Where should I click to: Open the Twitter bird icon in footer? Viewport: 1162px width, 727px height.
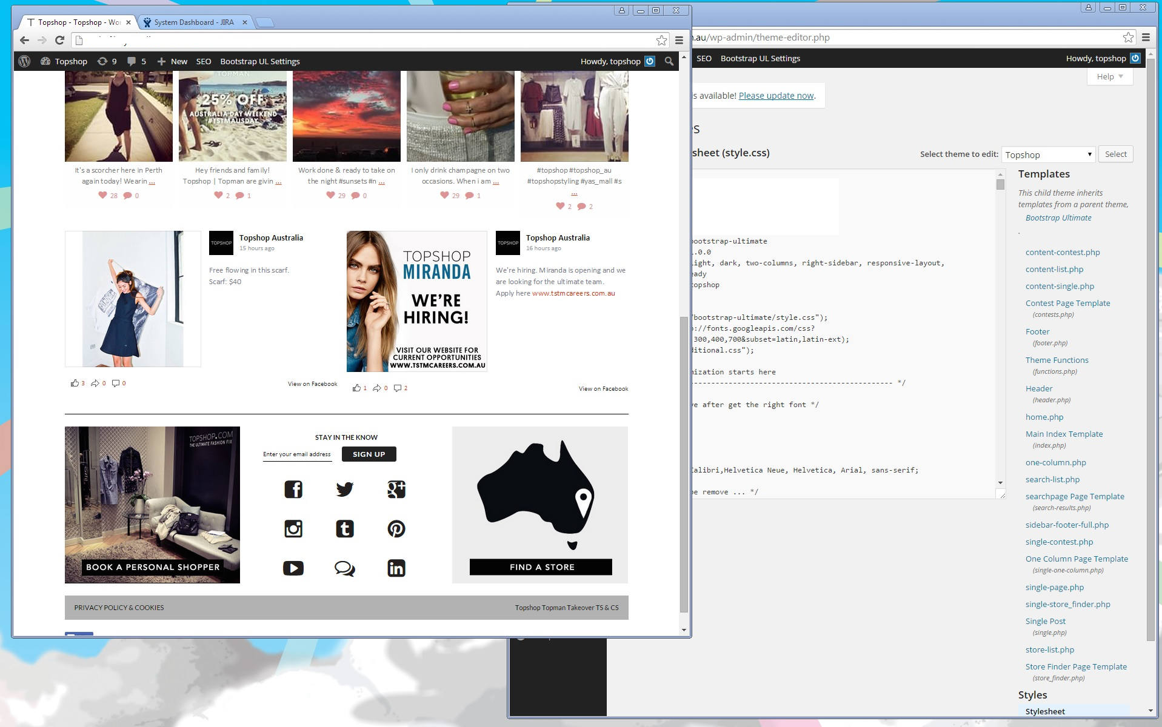pyautogui.click(x=345, y=489)
